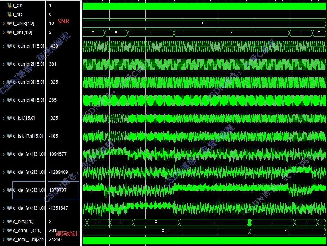Expand the o_fsk_Rn[15:0] signal
The width and height of the screenshot is (327, 246).
click(x=4, y=136)
